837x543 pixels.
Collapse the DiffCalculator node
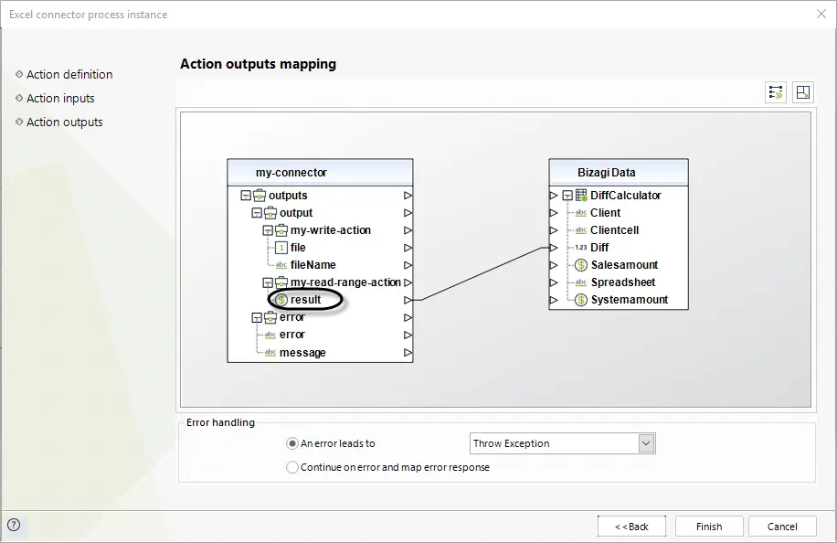pos(568,196)
